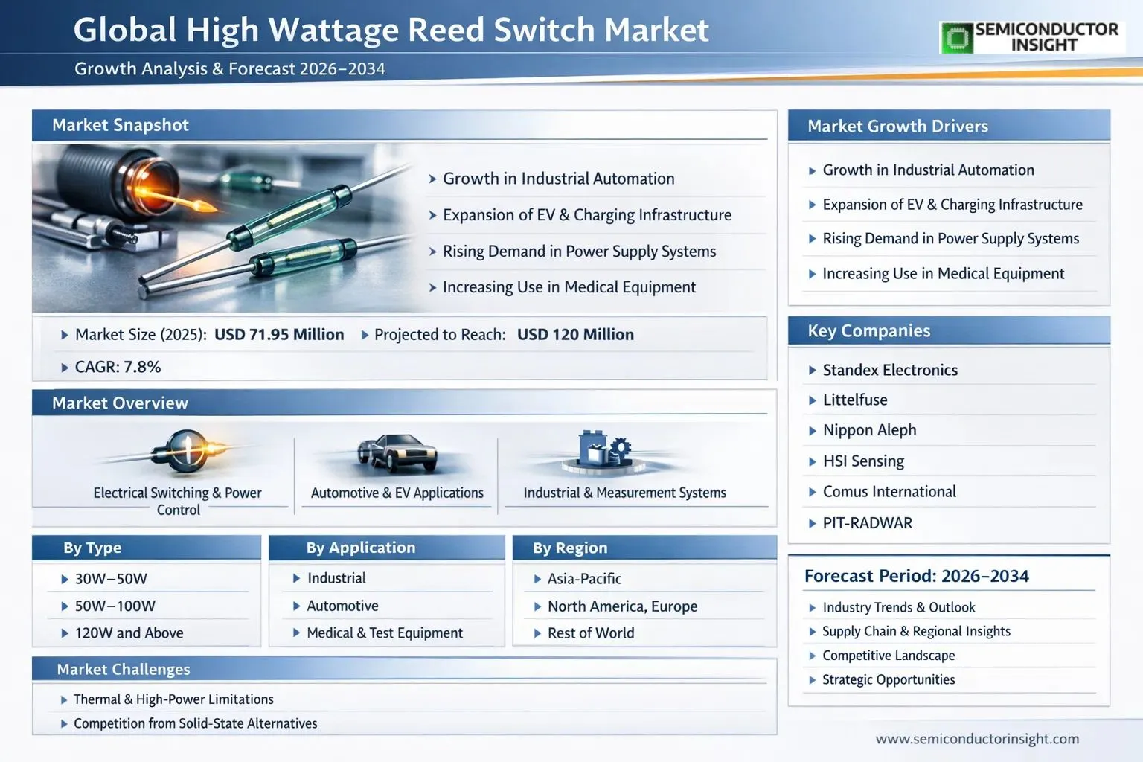Click 'SEMICONDUCTOR INSIGHT' brand name text
This screenshot has width=1143, height=762.
tap(1046, 37)
